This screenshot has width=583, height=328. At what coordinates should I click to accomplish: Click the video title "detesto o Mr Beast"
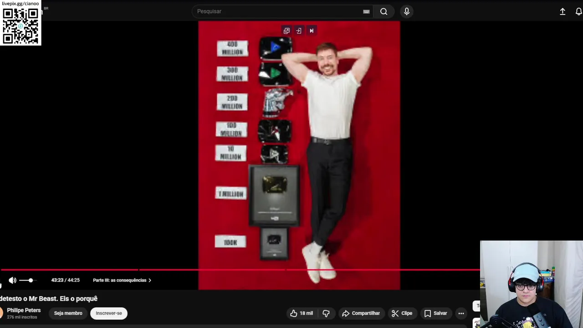(x=49, y=298)
